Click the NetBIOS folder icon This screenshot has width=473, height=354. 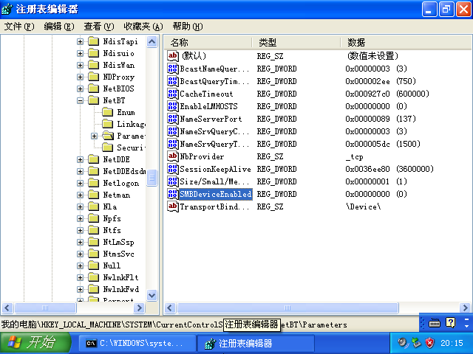click(94, 88)
